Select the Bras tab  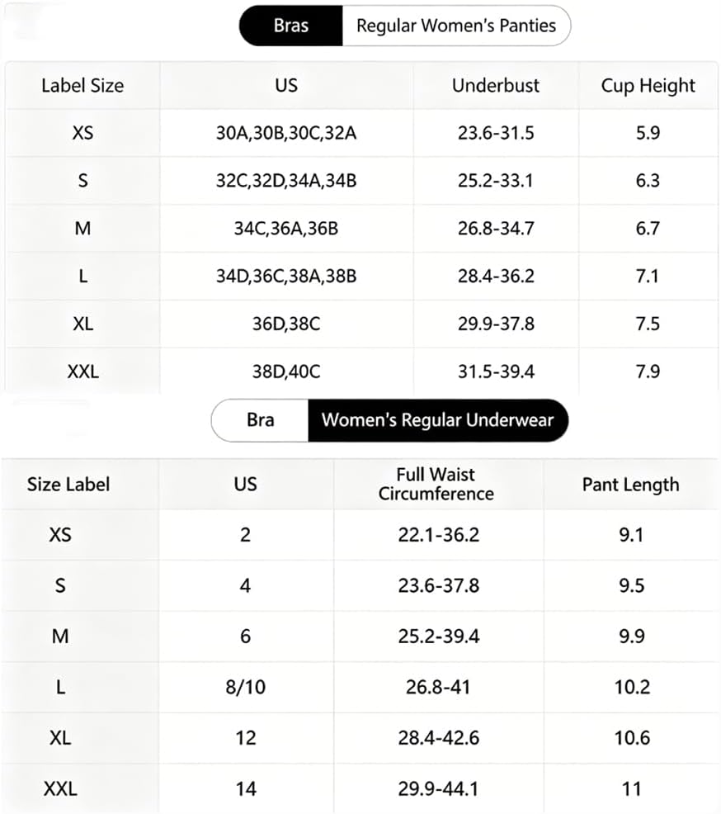pyautogui.click(x=291, y=26)
